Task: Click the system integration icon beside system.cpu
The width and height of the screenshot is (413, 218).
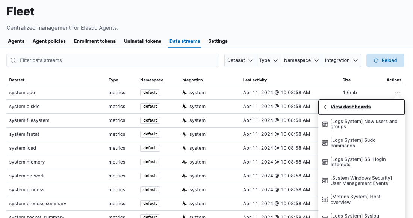Action: (x=184, y=92)
